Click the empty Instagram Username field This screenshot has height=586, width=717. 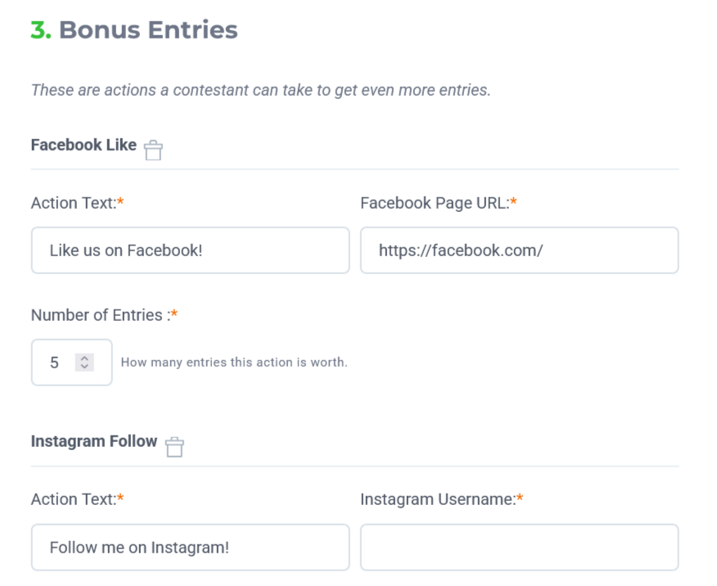519,548
